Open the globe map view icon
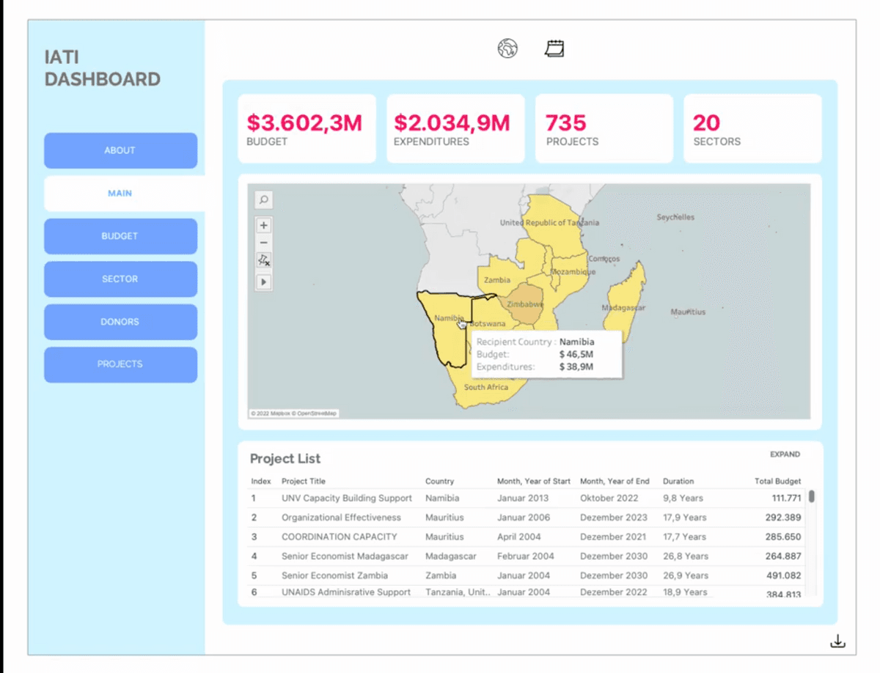The width and height of the screenshot is (880, 673). pos(507,49)
